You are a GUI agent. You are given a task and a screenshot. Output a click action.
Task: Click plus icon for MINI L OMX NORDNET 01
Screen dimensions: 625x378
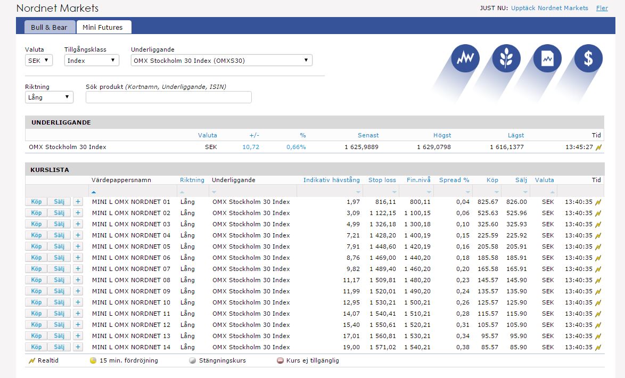pos(78,202)
